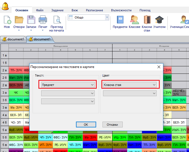
Task: Select the row header for class 1 а
Action: 4,55
